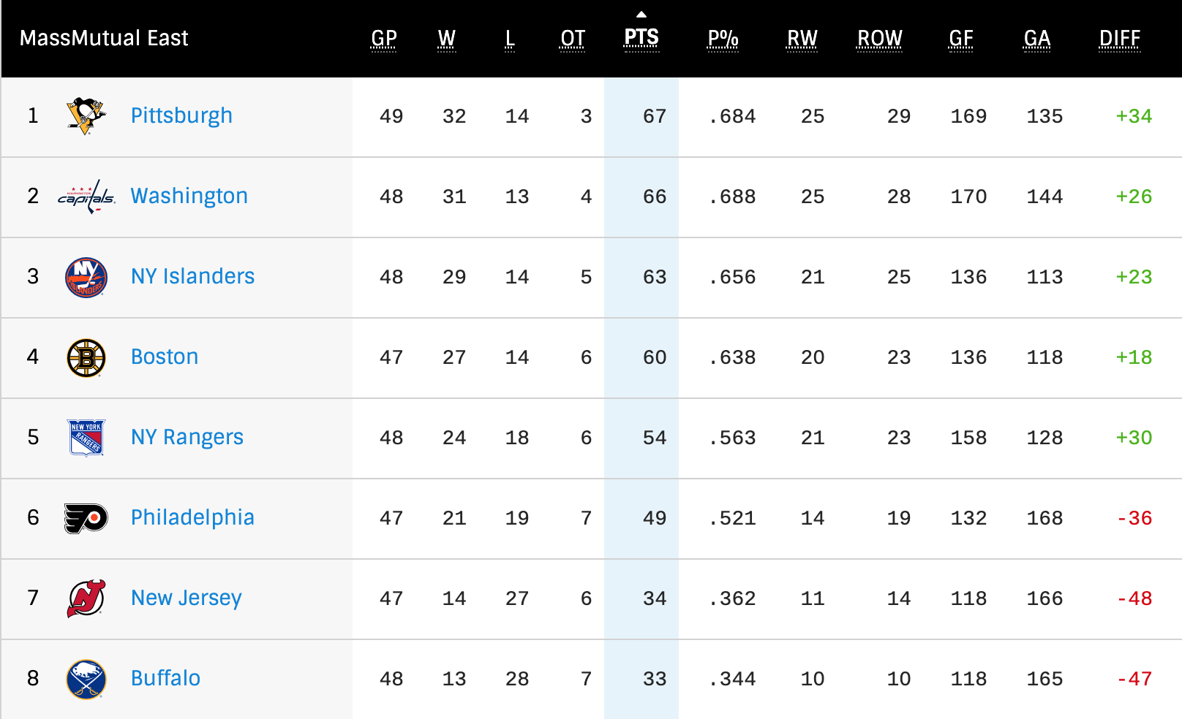This screenshot has width=1182, height=719.
Task: Click the Boston Bruins logo
Action: tap(86, 357)
